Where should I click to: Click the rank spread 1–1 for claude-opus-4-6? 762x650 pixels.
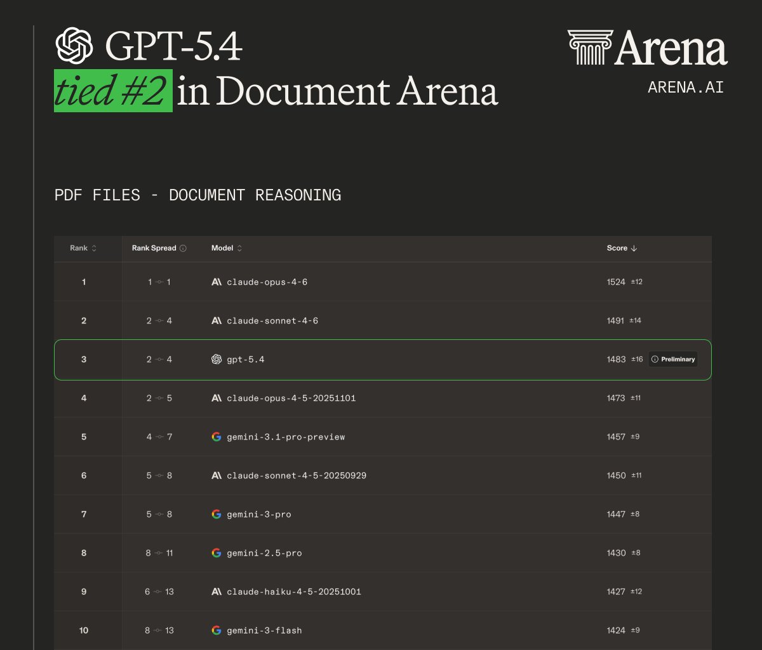point(159,282)
